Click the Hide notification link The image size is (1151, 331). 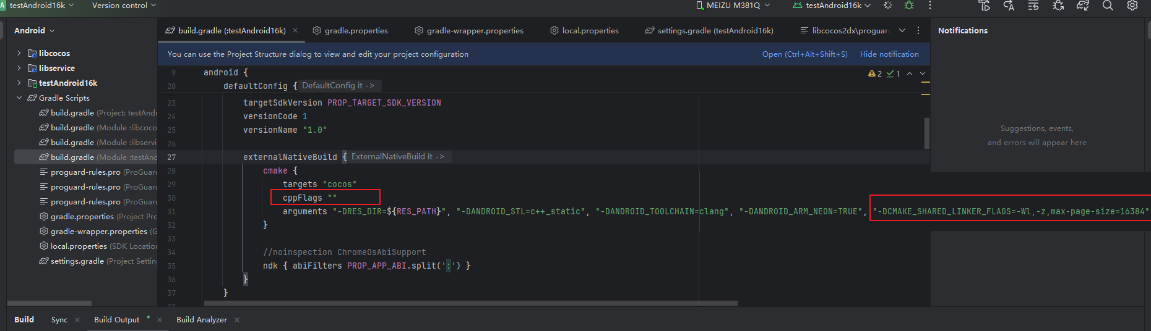coord(889,54)
